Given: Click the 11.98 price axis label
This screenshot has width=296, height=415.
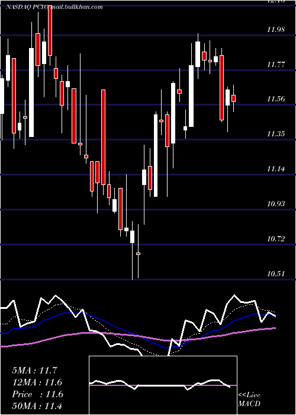Looking at the screenshot, I should coord(276,30).
